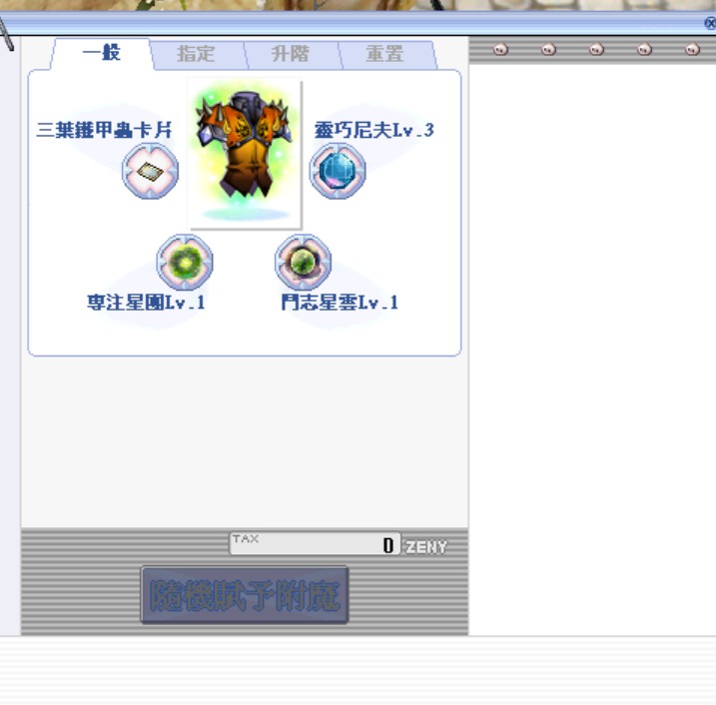Image resolution: width=716 pixels, height=705 pixels.
Task: Click the green 專注星團Lv.1 enchant icon
Action: [x=185, y=262]
